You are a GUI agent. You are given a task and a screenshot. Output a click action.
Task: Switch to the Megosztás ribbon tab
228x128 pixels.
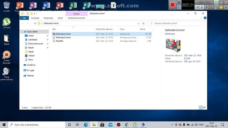click(48, 18)
